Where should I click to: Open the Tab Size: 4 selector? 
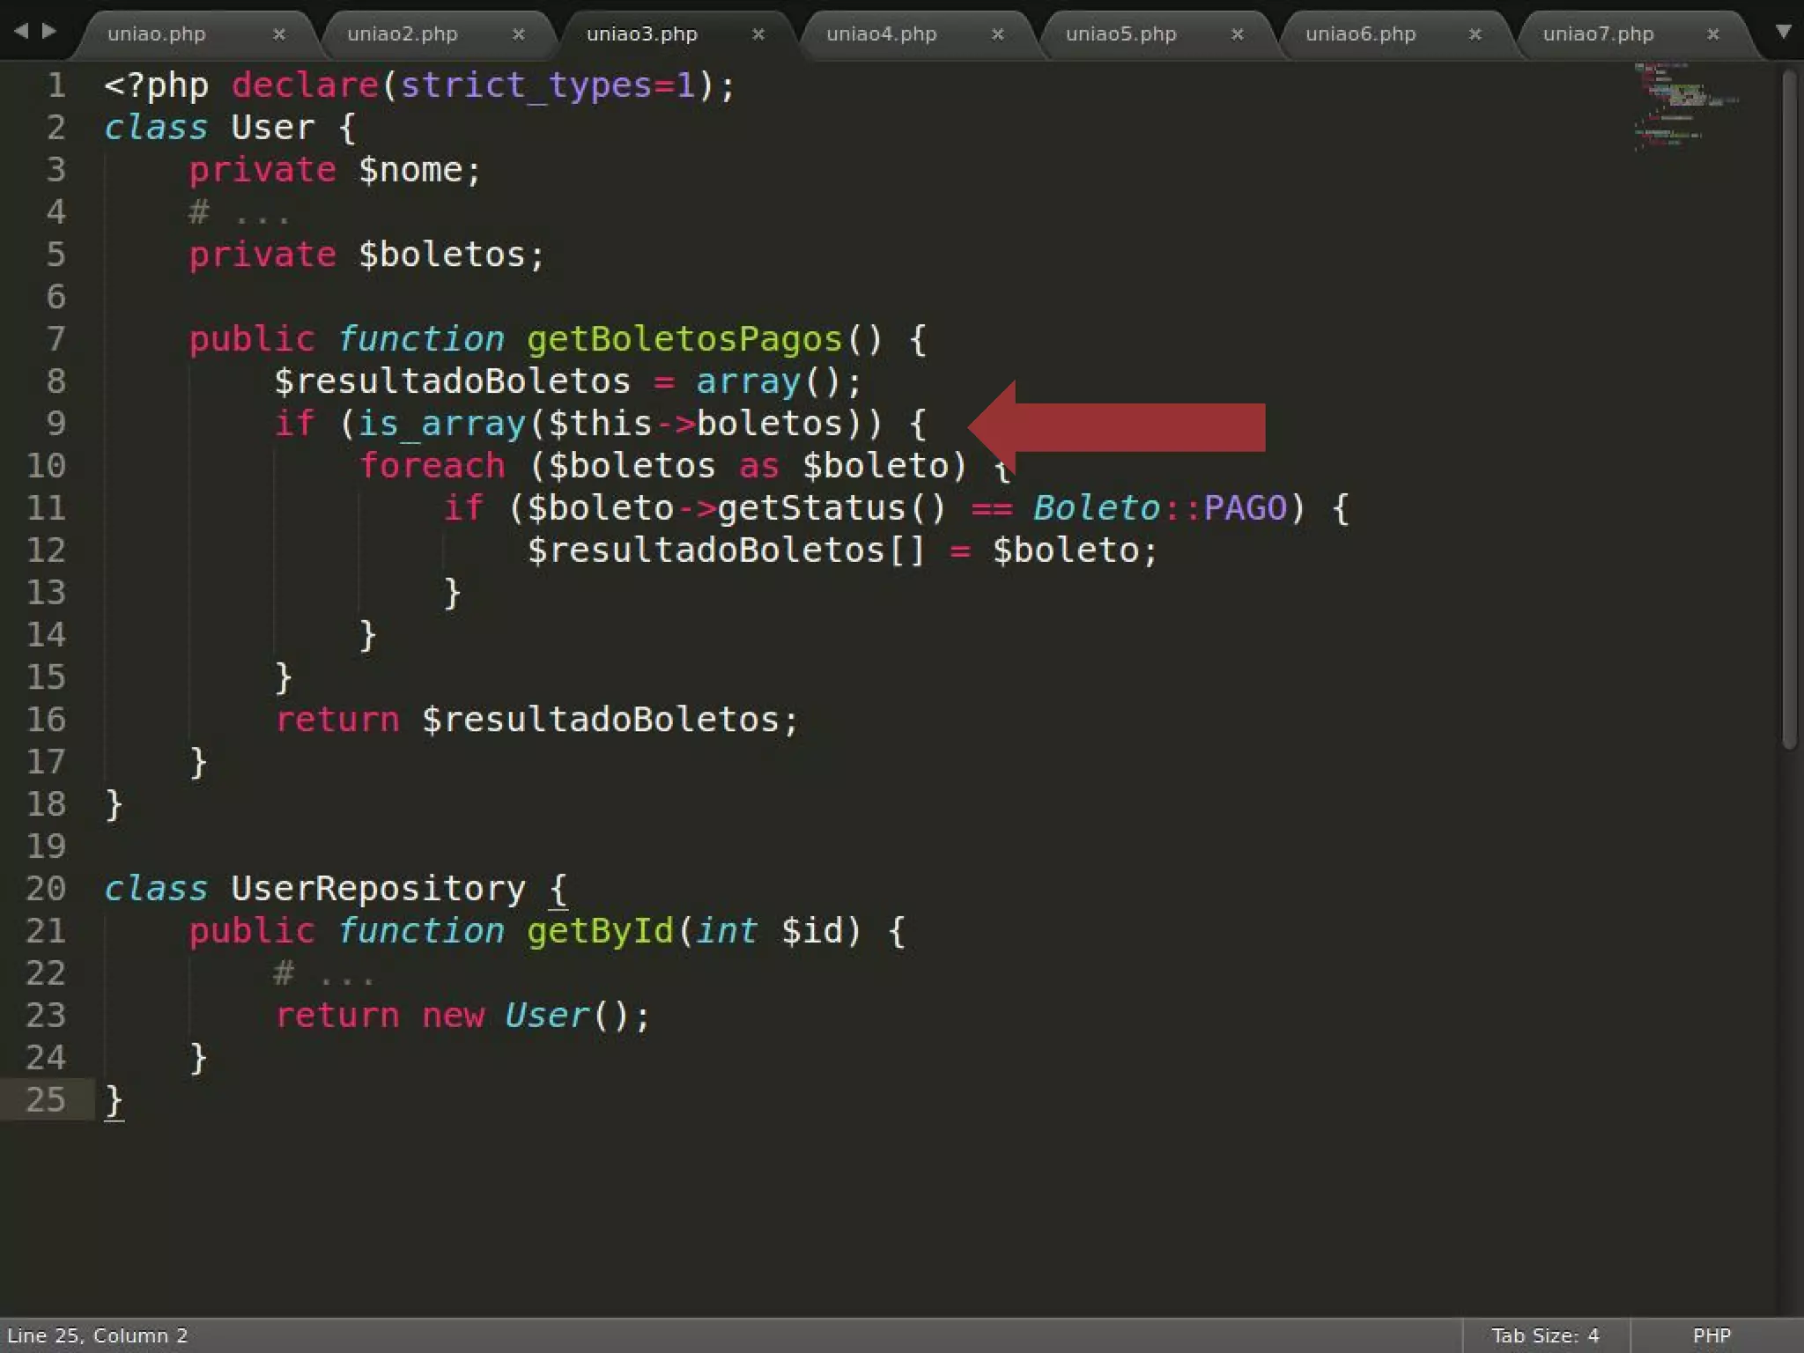point(1544,1335)
